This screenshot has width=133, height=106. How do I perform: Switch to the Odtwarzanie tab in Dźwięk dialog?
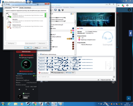(8, 8)
